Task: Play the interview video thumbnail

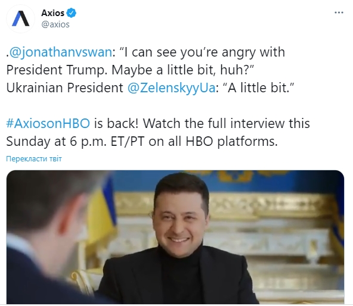Action: click(x=175, y=237)
